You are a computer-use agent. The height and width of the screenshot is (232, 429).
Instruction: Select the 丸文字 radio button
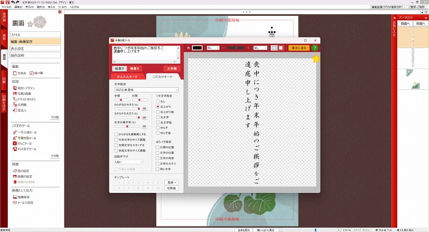(x=158, y=117)
